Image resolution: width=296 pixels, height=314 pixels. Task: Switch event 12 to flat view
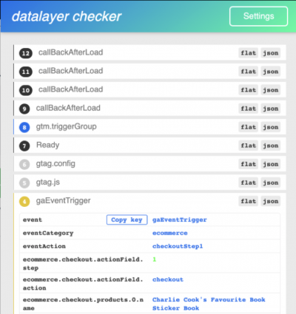click(249, 53)
